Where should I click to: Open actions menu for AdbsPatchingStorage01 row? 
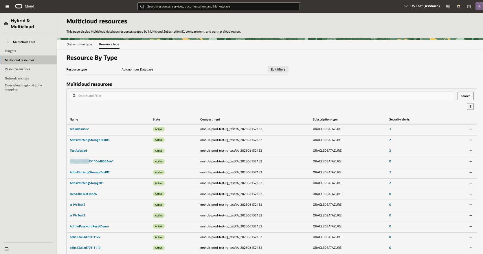click(470, 183)
